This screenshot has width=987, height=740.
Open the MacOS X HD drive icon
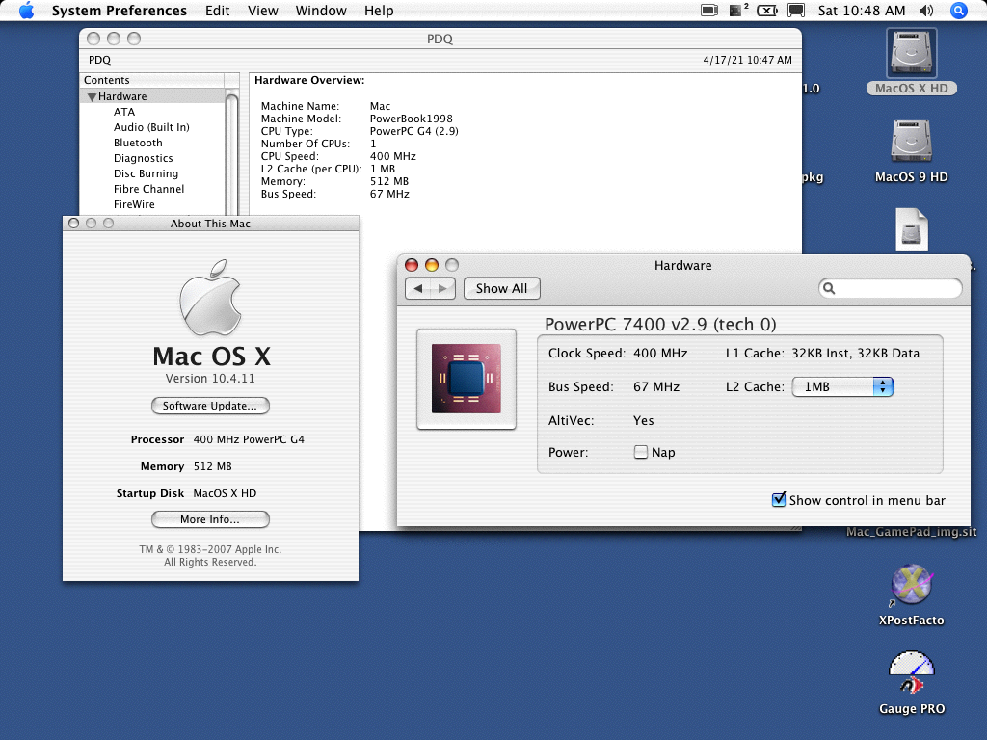point(911,52)
